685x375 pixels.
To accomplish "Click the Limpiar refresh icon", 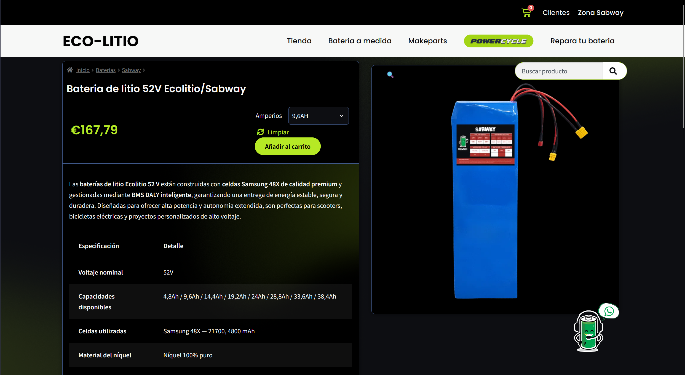I will 260,132.
